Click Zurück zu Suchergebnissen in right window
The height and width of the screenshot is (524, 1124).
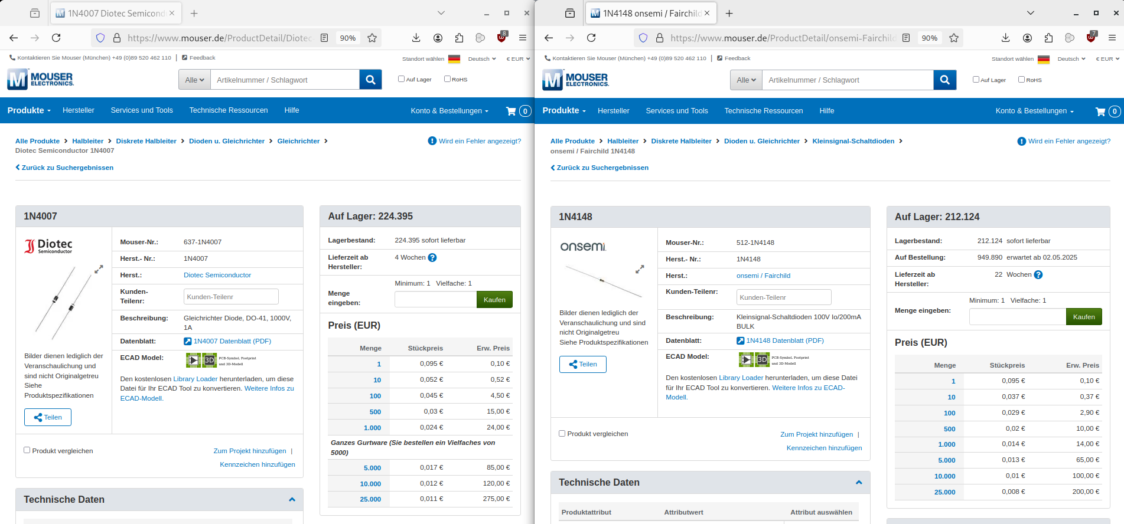(x=600, y=168)
